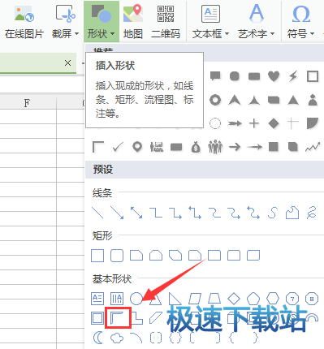Pick the heart recommended shape
324x349 pixels.
point(274,76)
